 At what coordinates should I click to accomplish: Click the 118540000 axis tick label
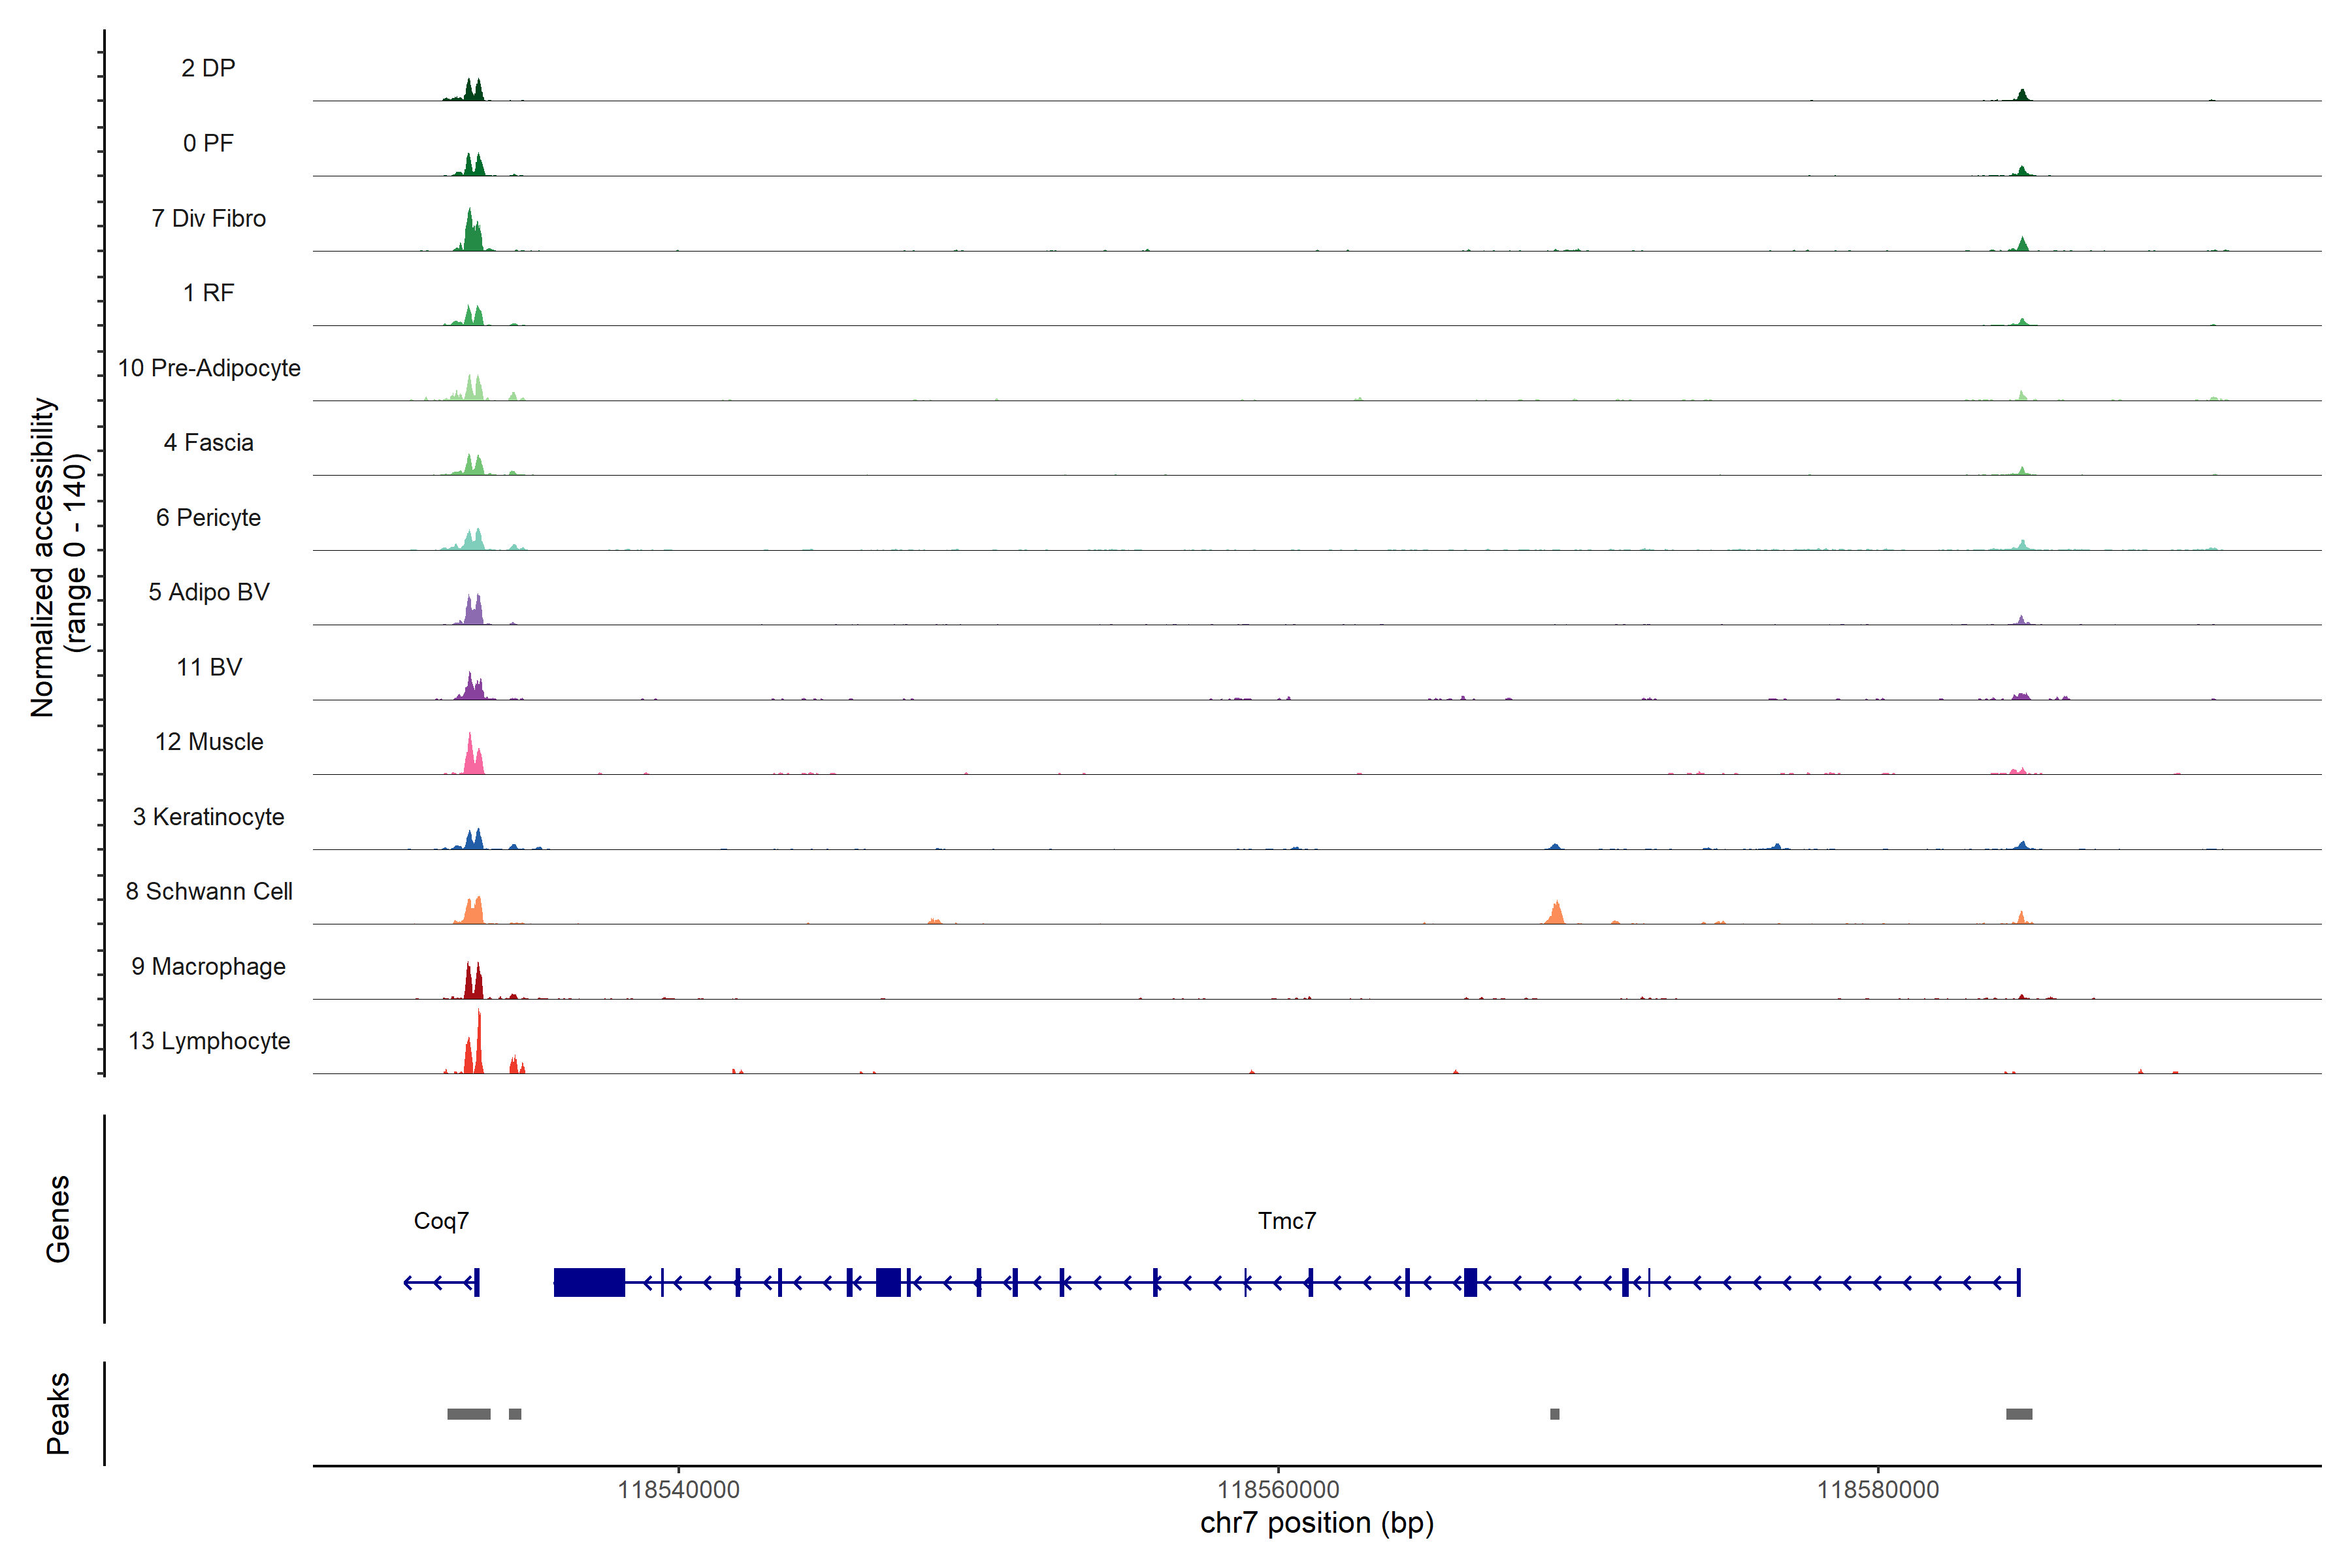coord(678,1490)
